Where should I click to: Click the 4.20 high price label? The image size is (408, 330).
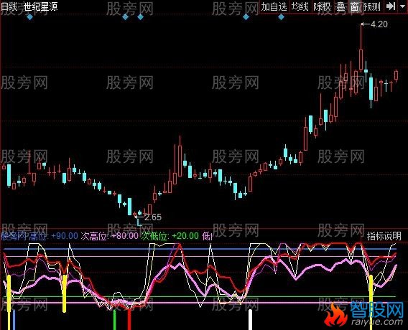[379, 24]
